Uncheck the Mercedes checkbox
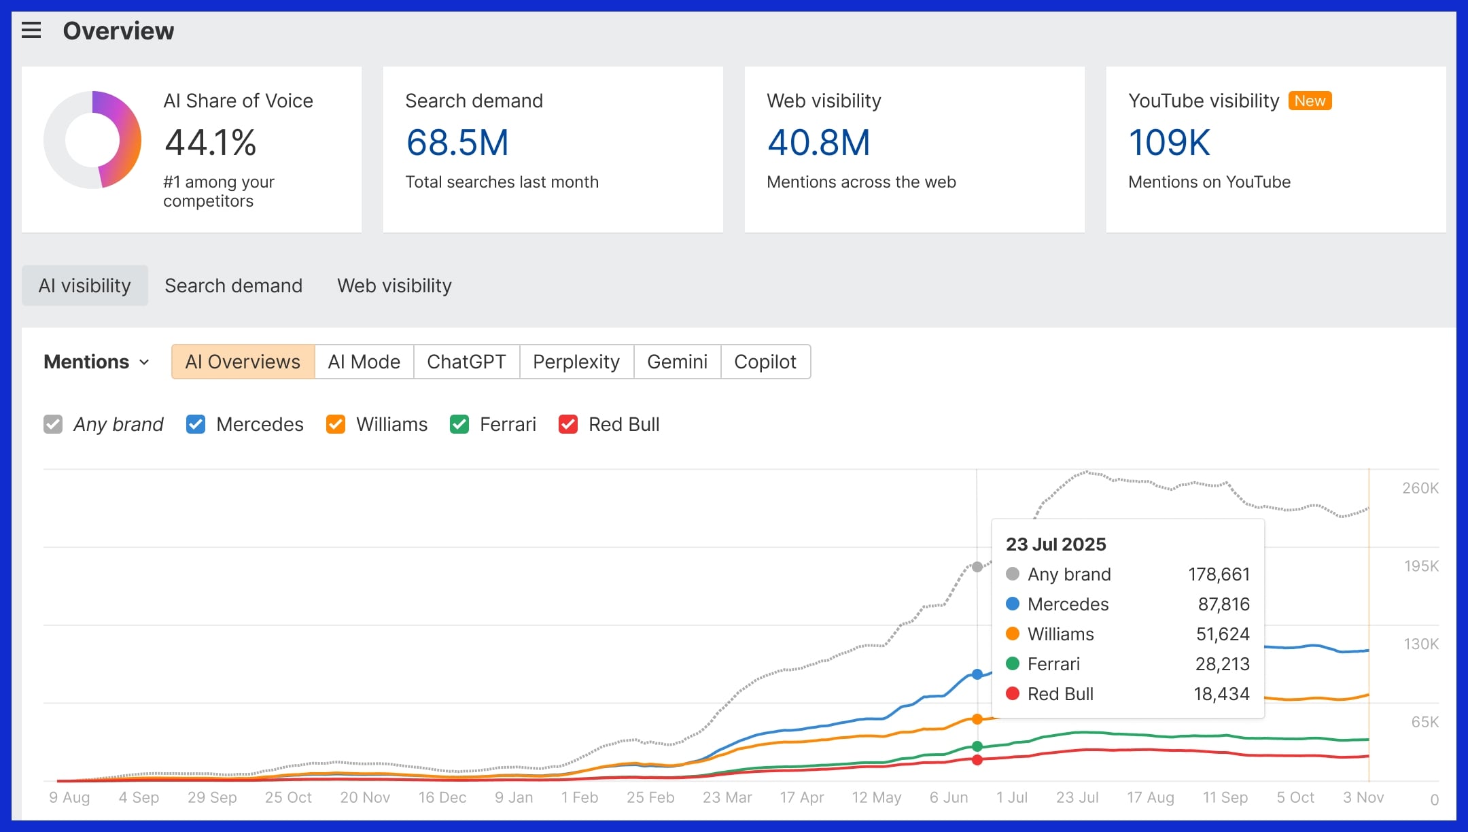The width and height of the screenshot is (1468, 832). tap(196, 424)
